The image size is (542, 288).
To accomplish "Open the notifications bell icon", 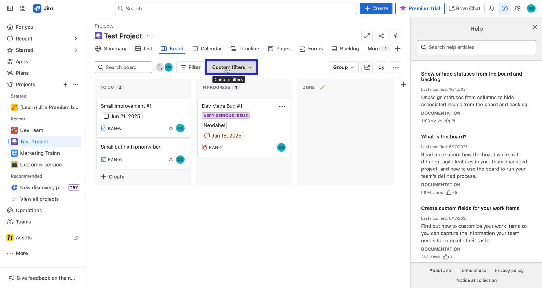I will pos(491,8).
